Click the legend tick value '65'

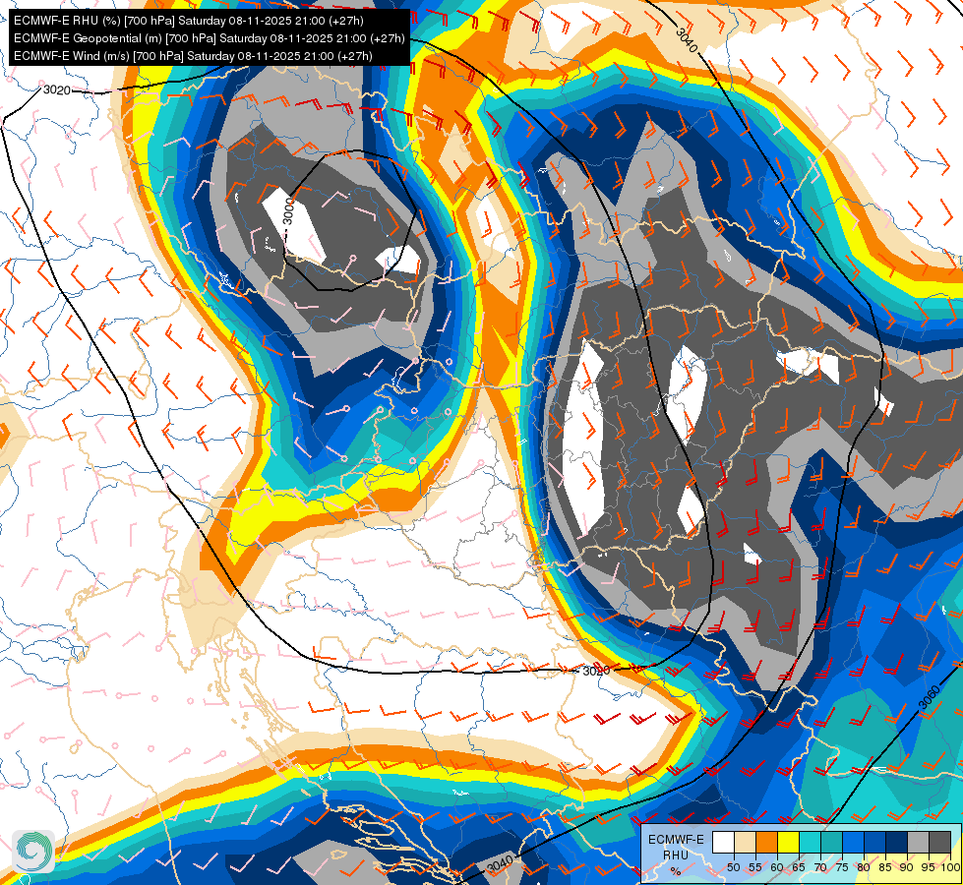[799, 867]
